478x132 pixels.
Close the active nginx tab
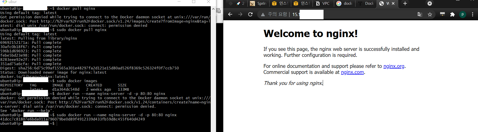(393, 4)
